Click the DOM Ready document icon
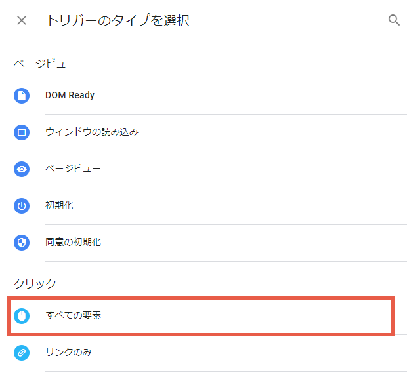 pyautogui.click(x=22, y=96)
